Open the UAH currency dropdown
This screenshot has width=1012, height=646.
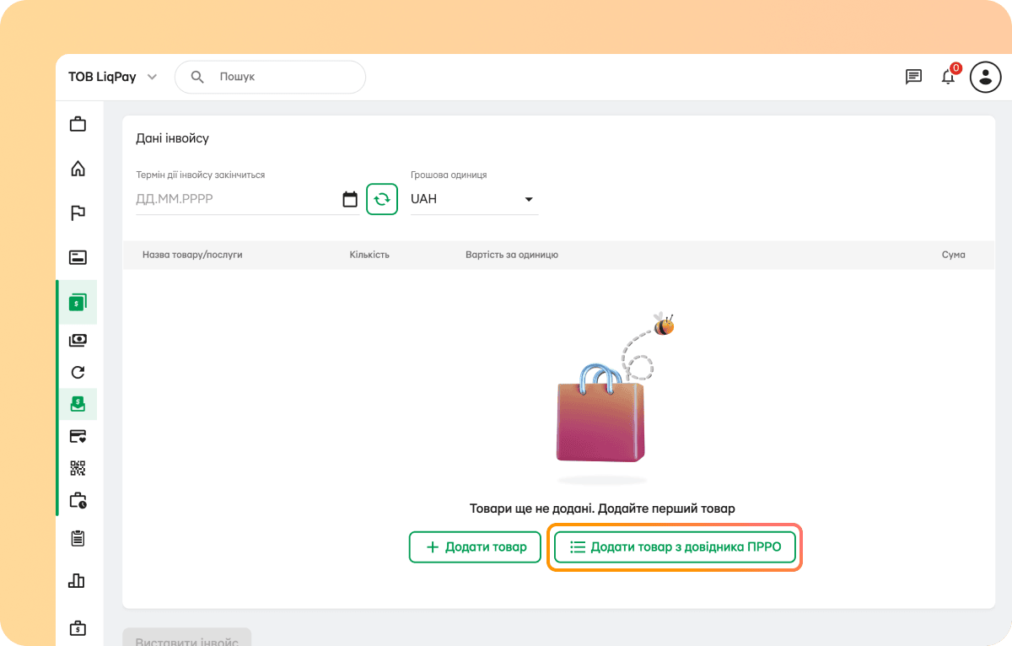[472, 199]
